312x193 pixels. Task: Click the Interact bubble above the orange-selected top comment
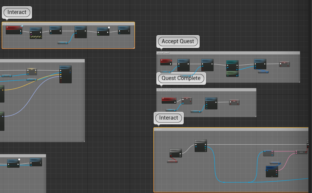[x=17, y=12]
